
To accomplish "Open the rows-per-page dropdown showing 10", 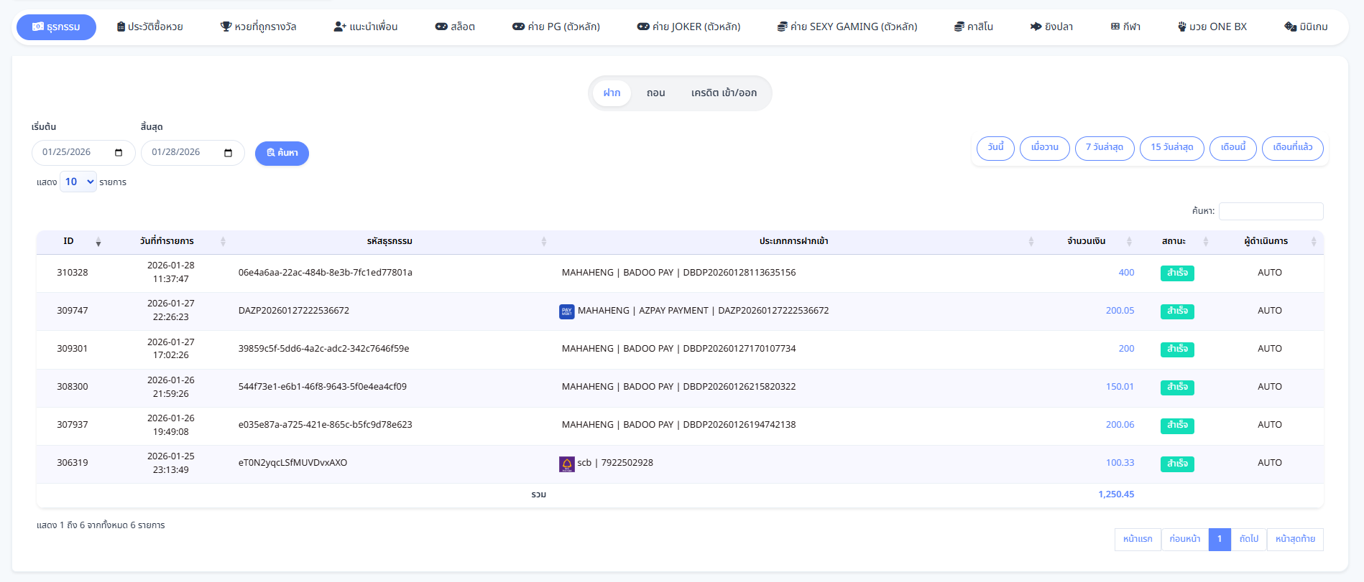I will pyautogui.click(x=78, y=182).
